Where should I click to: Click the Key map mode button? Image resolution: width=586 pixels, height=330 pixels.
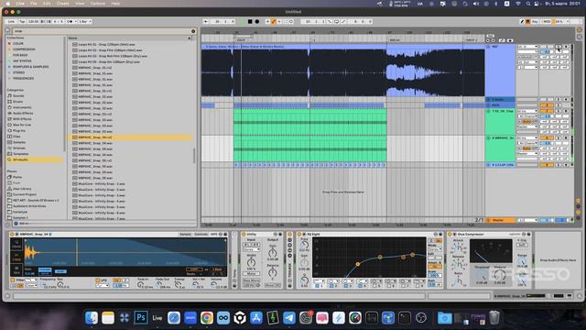[535, 22]
